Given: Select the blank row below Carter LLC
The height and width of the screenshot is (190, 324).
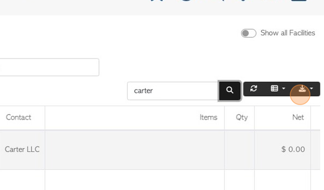Looking at the screenshot, I should (x=160, y=180).
